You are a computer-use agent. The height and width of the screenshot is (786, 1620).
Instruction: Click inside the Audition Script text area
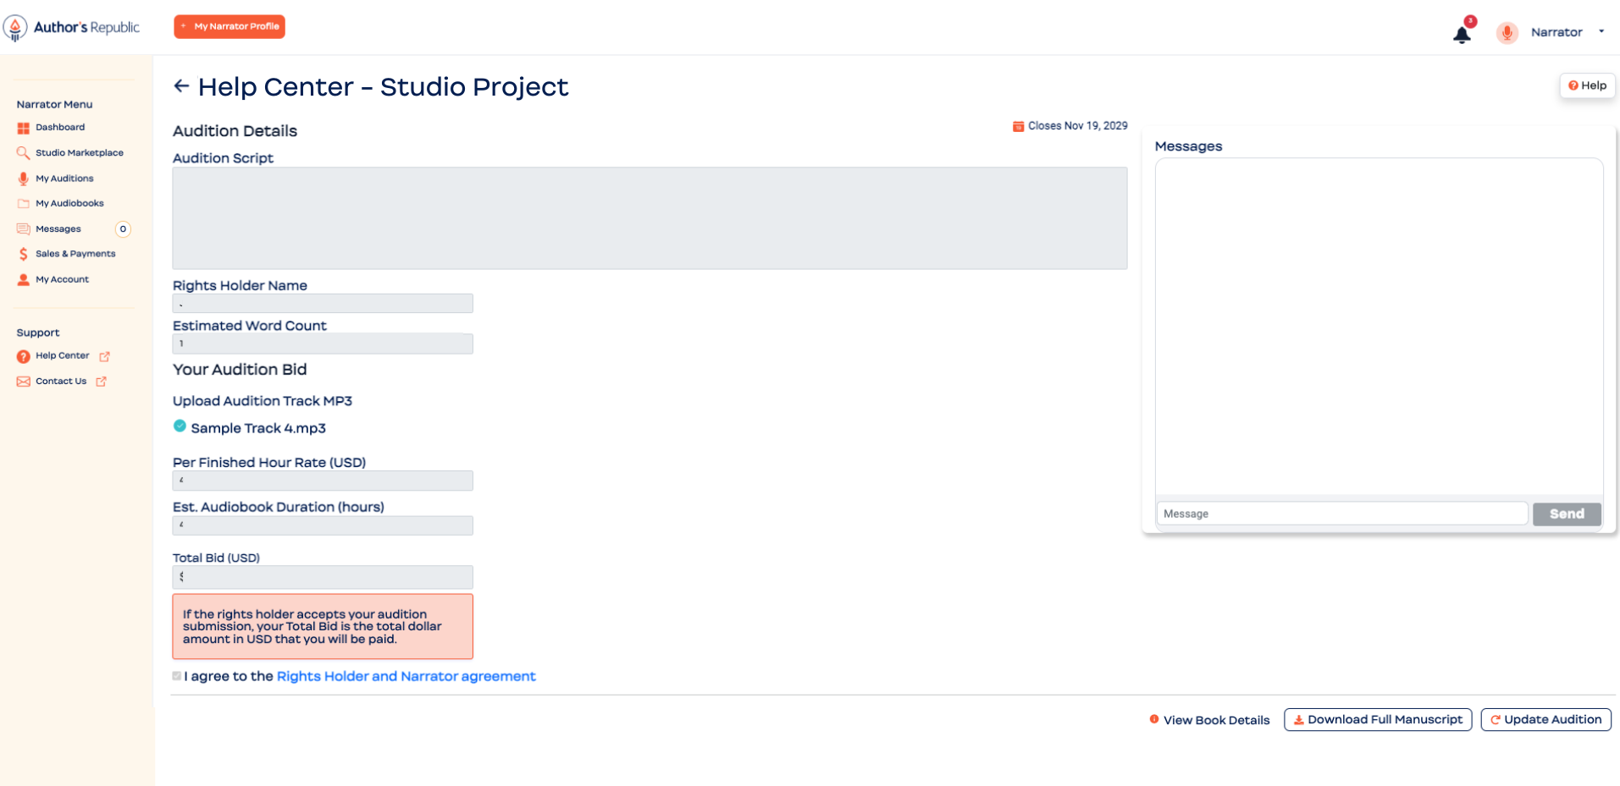(x=650, y=218)
